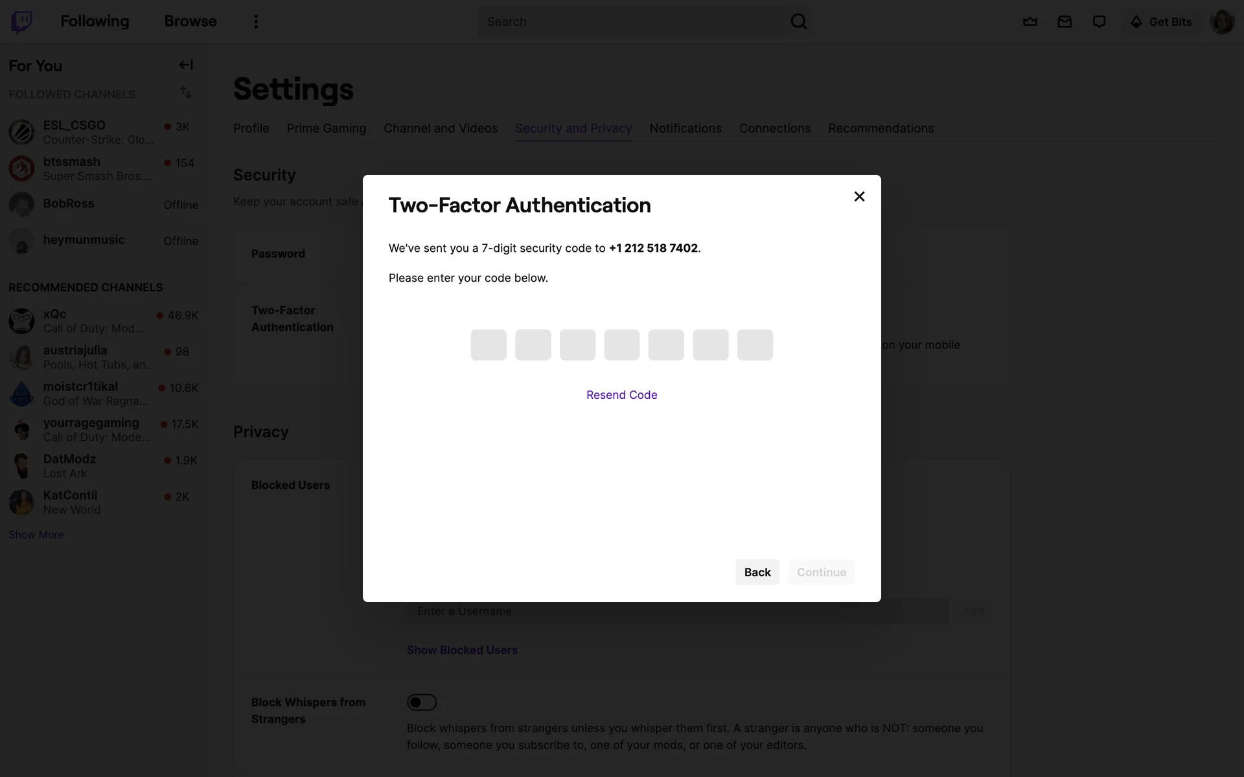Open the Browse menu item

click(x=190, y=21)
